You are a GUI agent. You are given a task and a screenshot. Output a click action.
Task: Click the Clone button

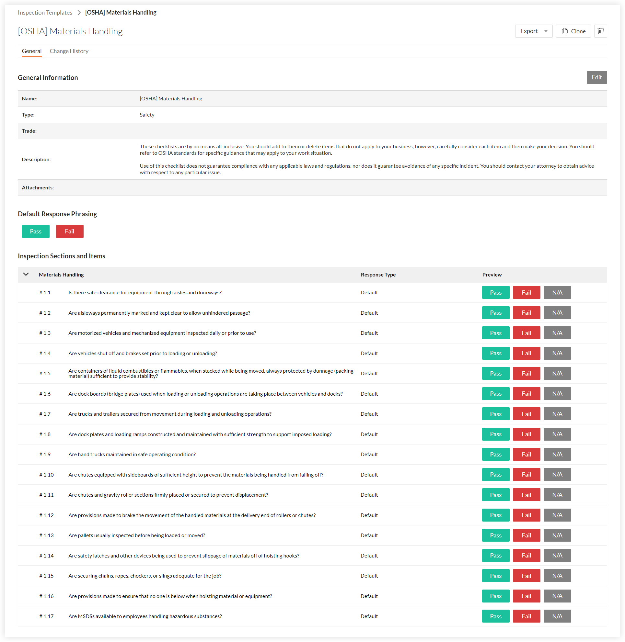click(x=573, y=31)
